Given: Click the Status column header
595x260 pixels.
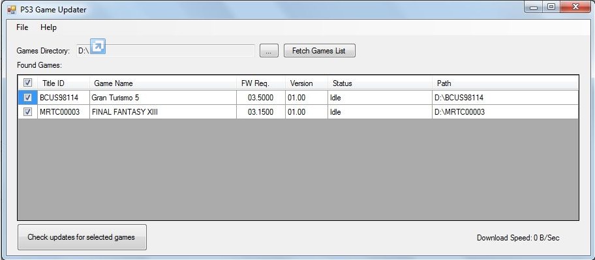Looking at the screenshot, I should tap(380, 83).
